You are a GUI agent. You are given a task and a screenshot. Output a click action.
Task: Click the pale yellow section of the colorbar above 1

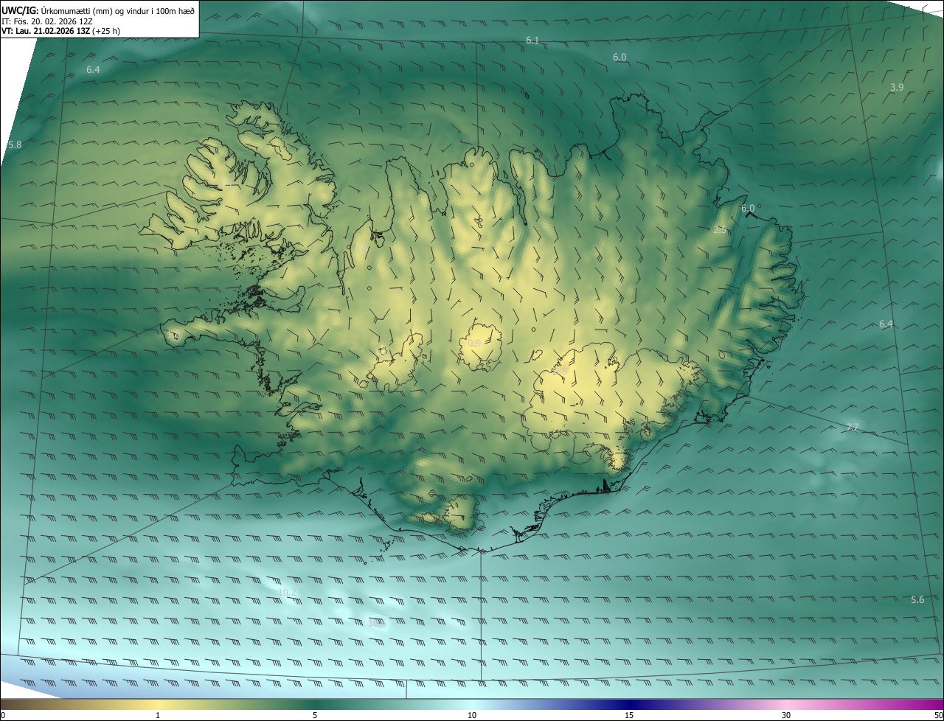(158, 704)
